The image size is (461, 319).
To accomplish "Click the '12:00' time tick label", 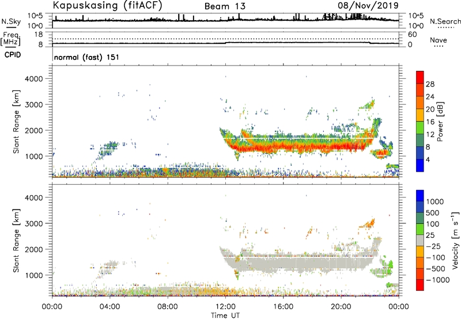I will [225, 307].
